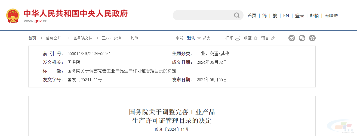This screenshot has height=136, width=357.
Task: Click the pencil icon beside 留言
Action: coord(273,38)
